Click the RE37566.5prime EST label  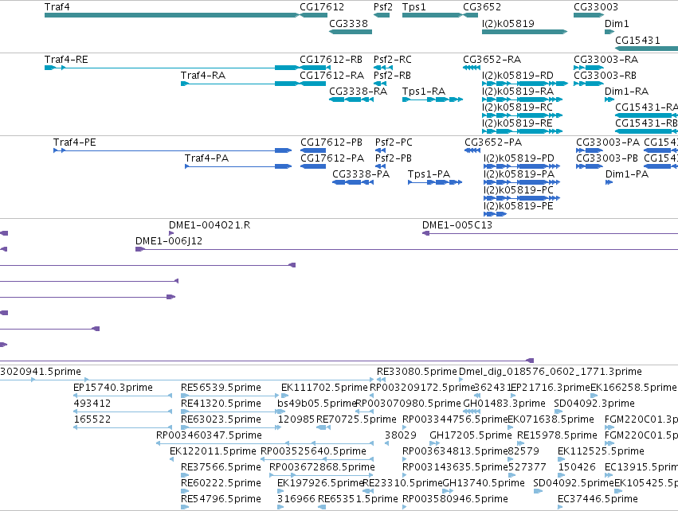(x=221, y=467)
